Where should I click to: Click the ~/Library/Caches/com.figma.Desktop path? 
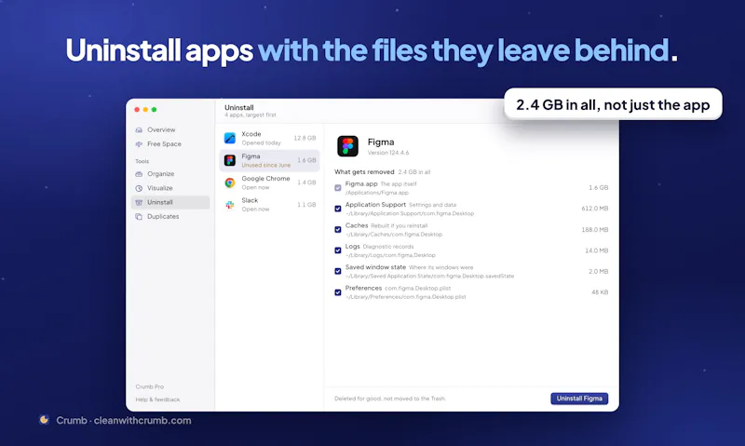coord(394,235)
